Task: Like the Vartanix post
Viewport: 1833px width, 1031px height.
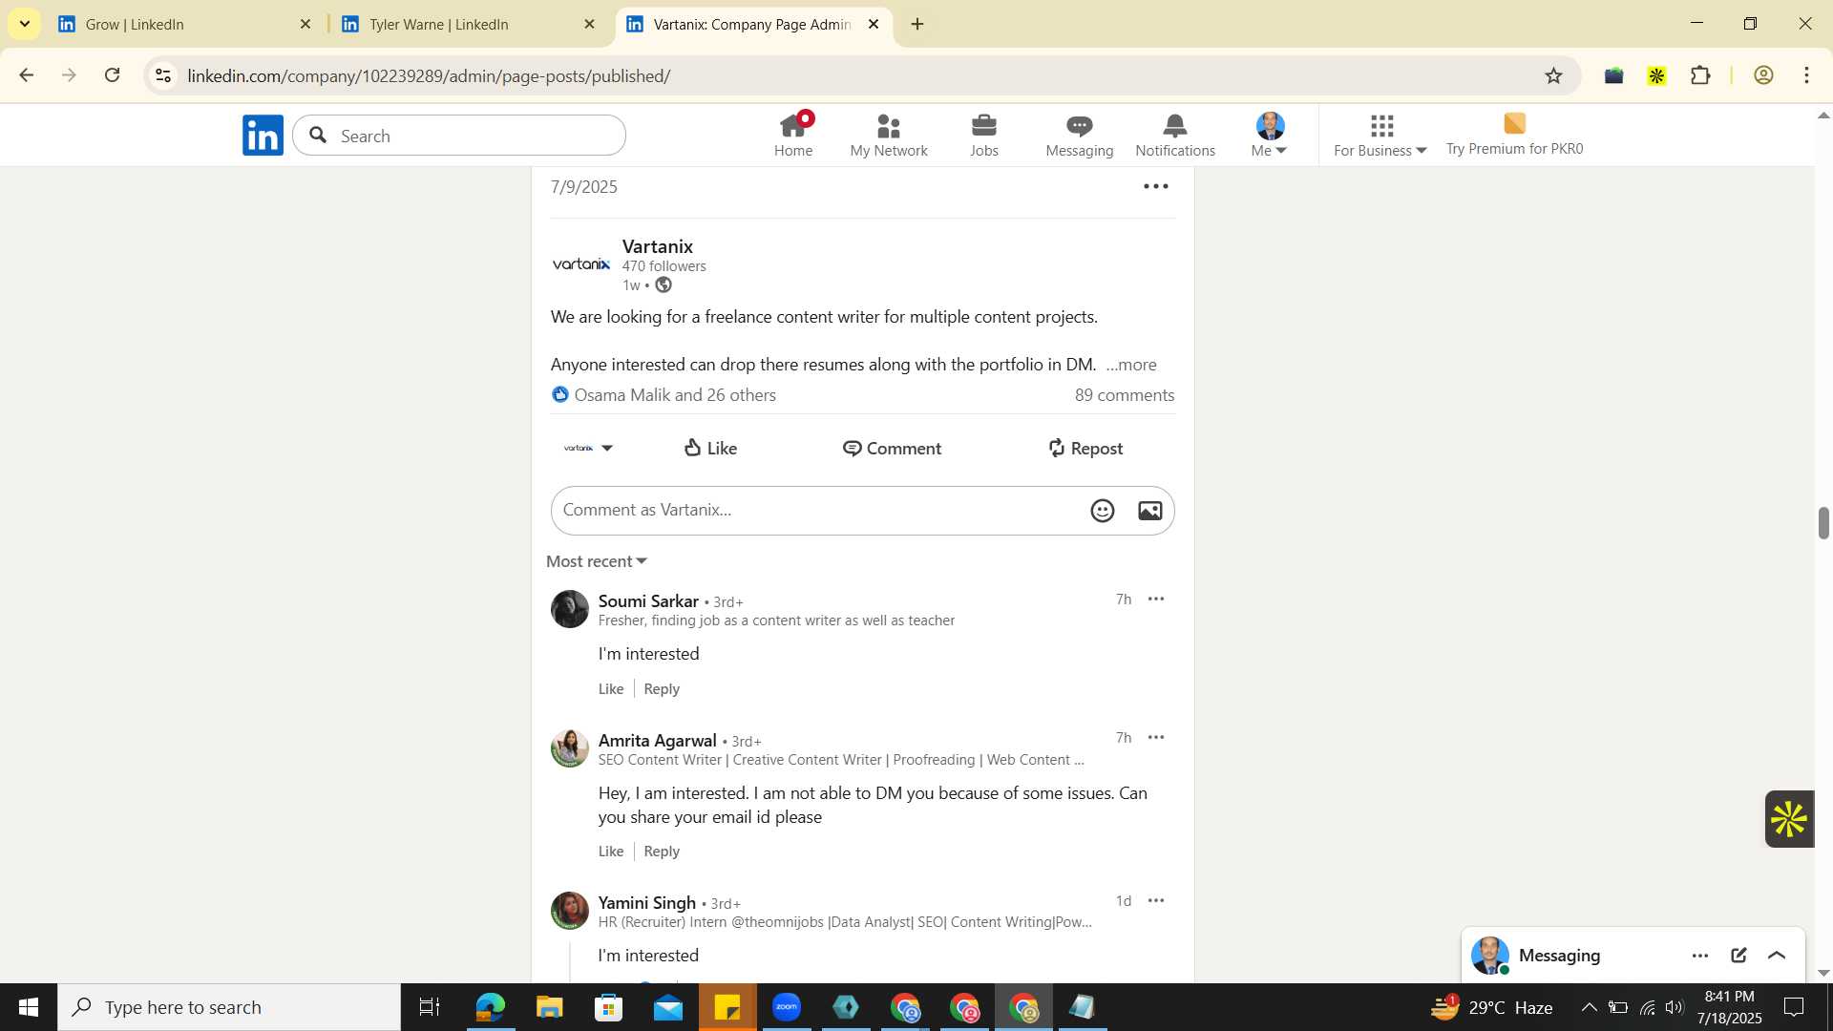Action: click(x=710, y=448)
